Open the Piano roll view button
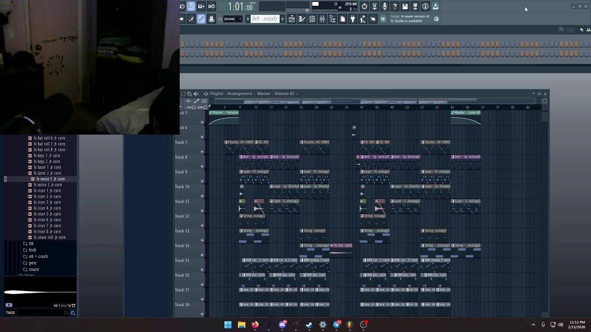This screenshot has width=591, height=332. point(302,19)
